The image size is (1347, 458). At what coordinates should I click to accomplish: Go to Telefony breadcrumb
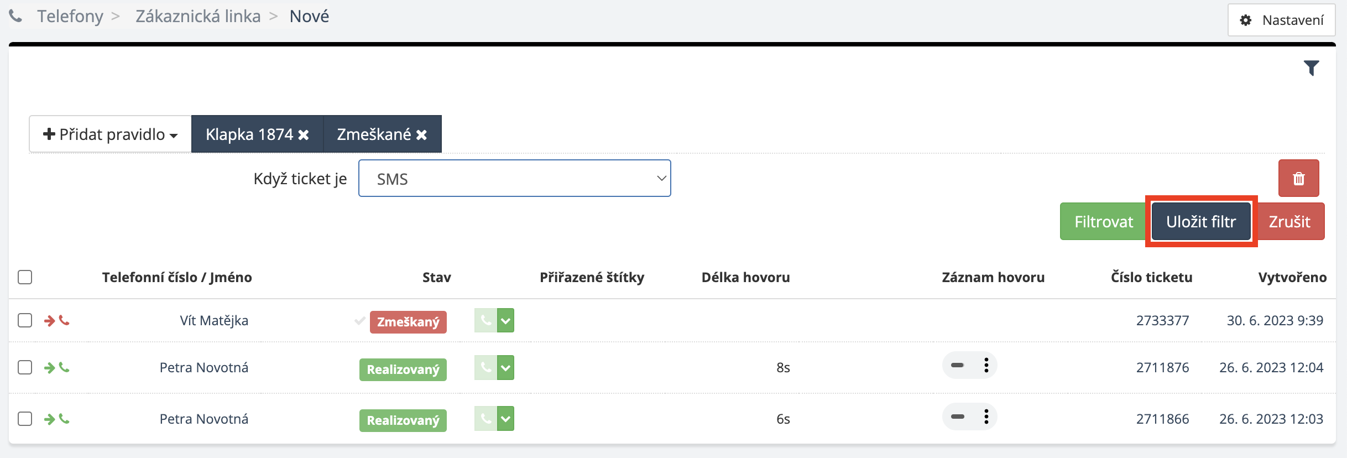(x=70, y=17)
